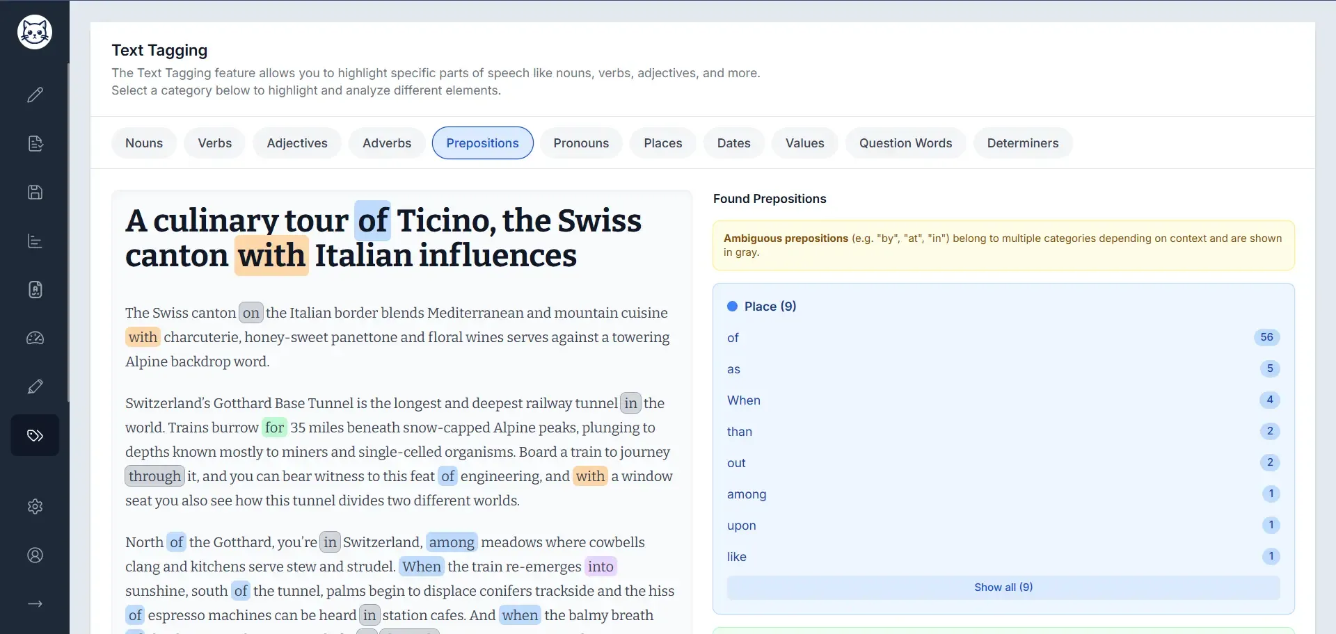
Task: Switch to the Nouns category tab
Action: pyautogui.click(x=144, y=143)
